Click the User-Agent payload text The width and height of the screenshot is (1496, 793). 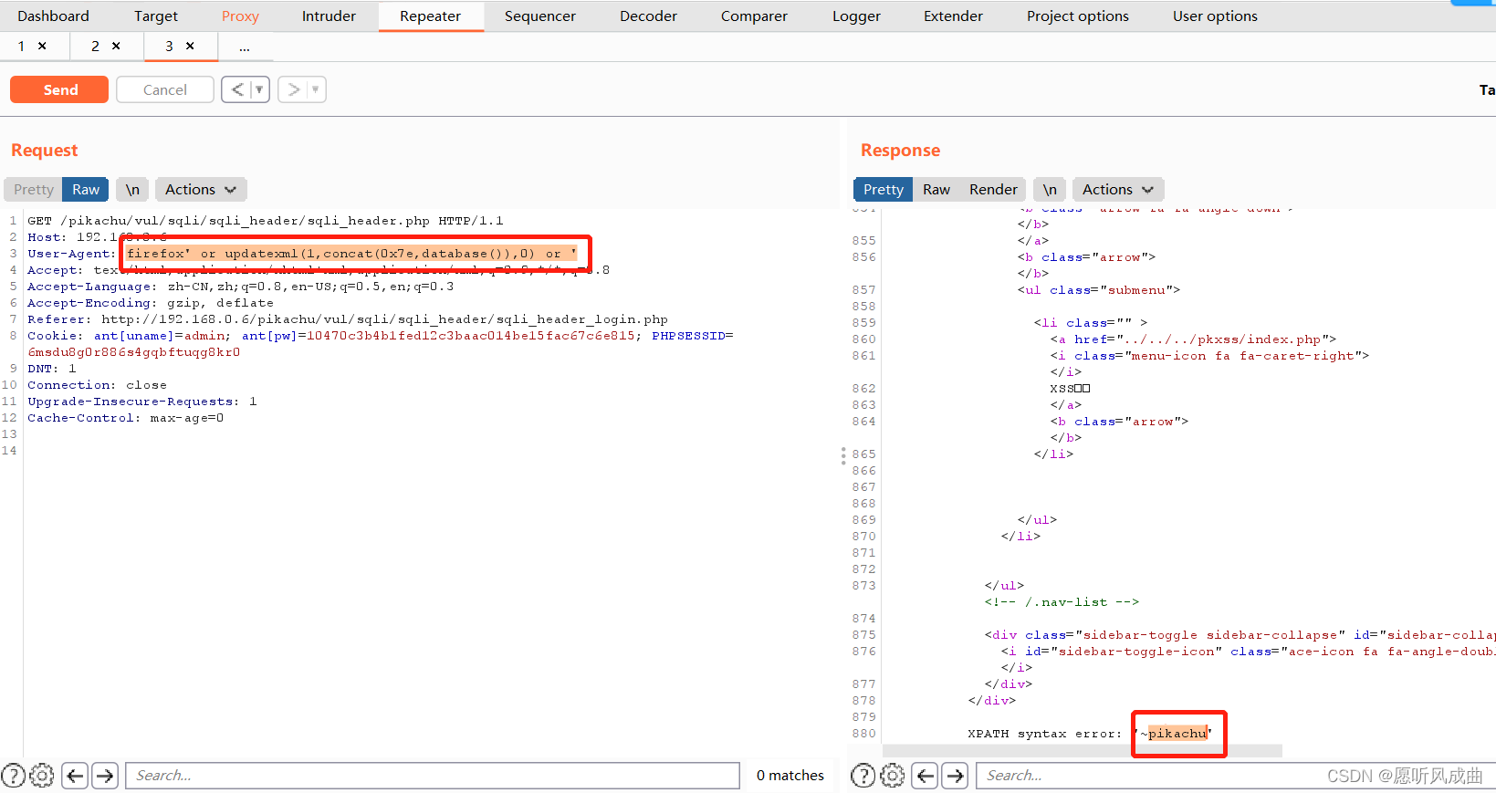(x=351, y=254)
